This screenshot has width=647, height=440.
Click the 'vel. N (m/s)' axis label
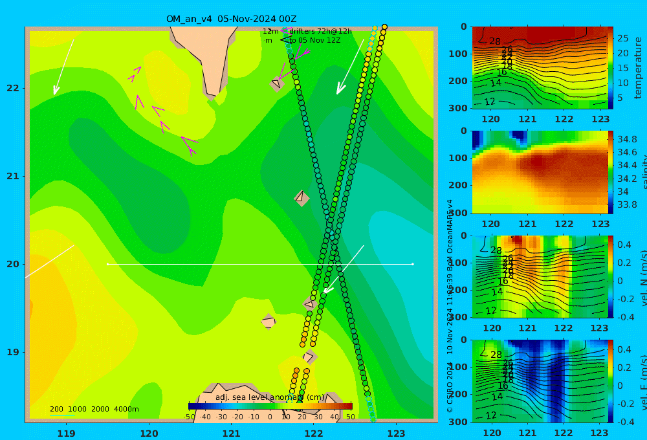pyautogui.click(x=643, y=278)
